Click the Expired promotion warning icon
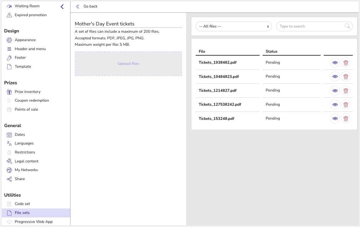Viewport: 360px width, 227px height. (x=9, y=15)
